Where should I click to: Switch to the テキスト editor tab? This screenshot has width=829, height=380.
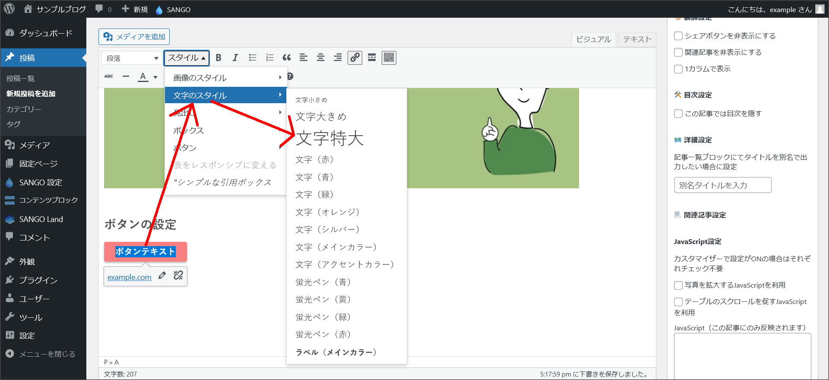[x=637, y=39]
